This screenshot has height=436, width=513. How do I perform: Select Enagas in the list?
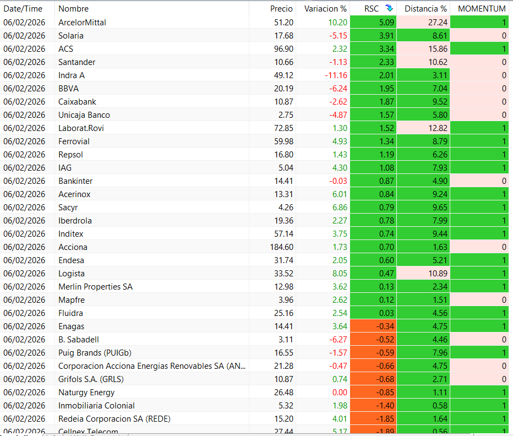[72, 326]
